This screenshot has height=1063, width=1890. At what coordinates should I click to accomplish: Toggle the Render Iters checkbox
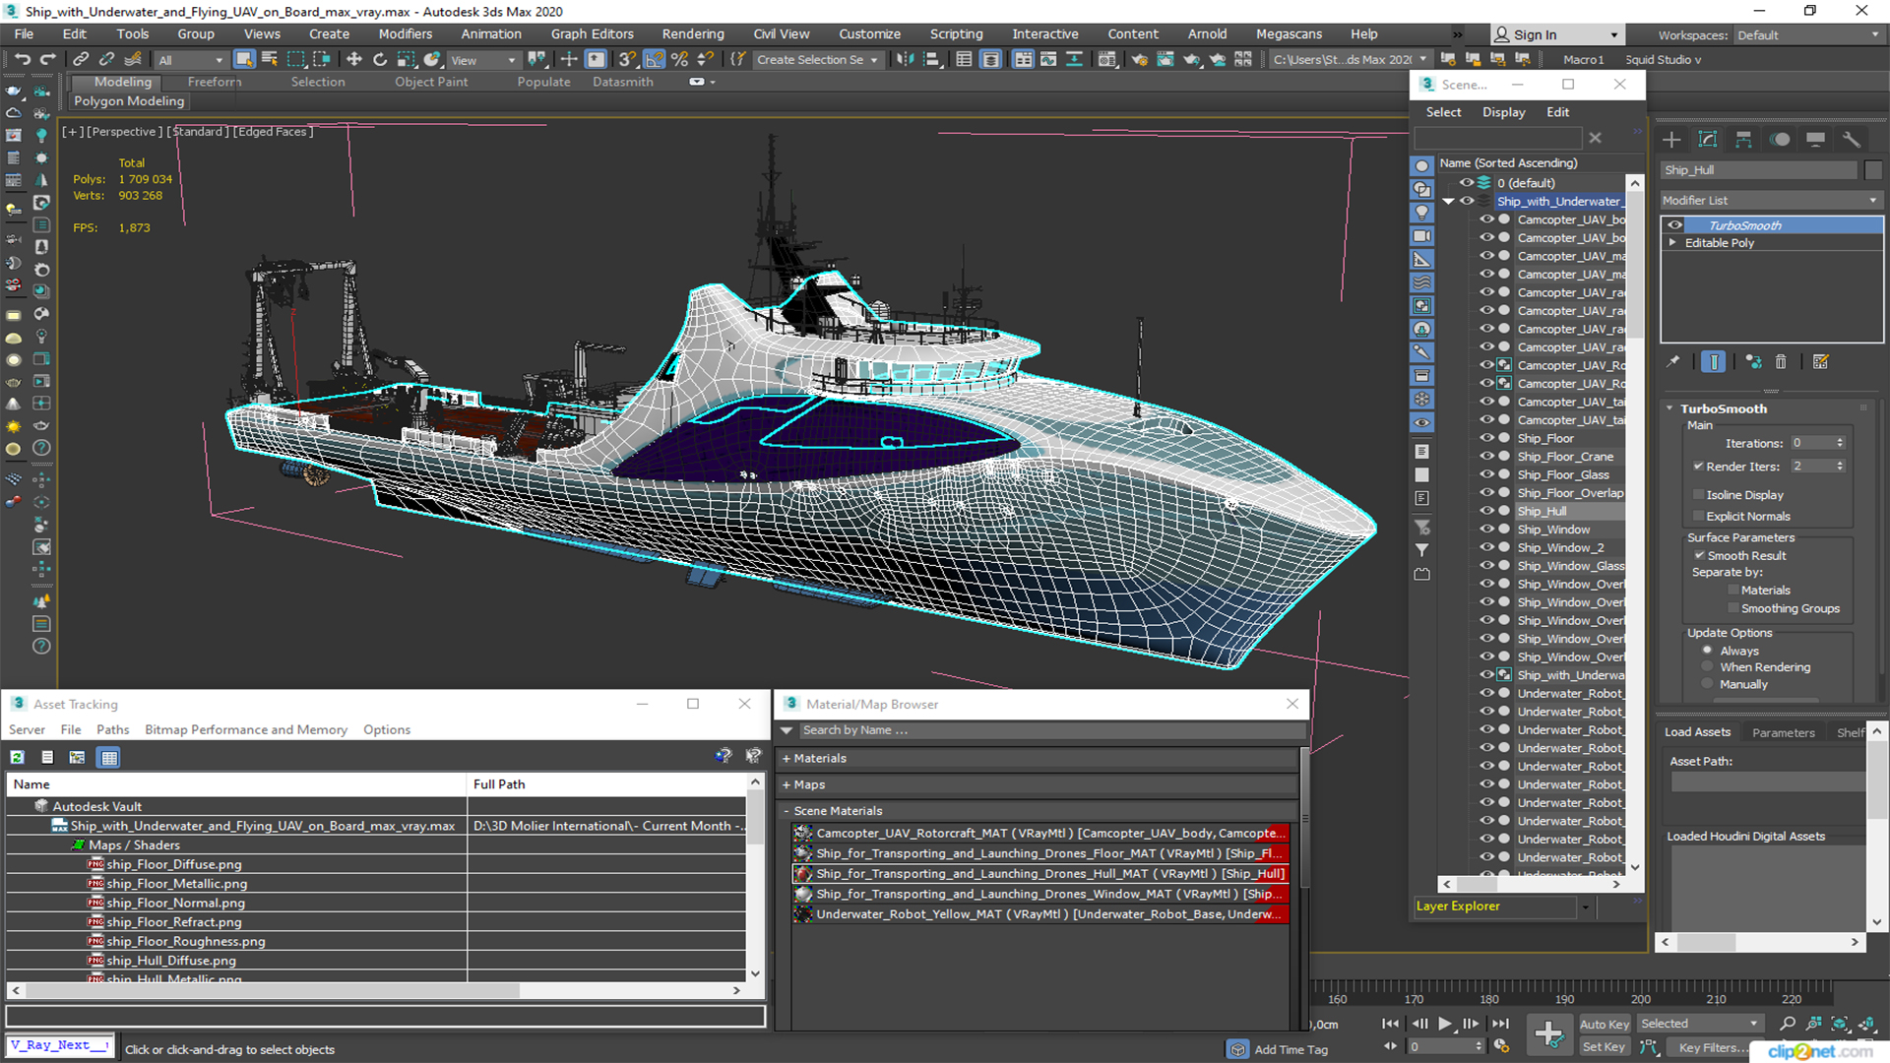pos(1698,467)
